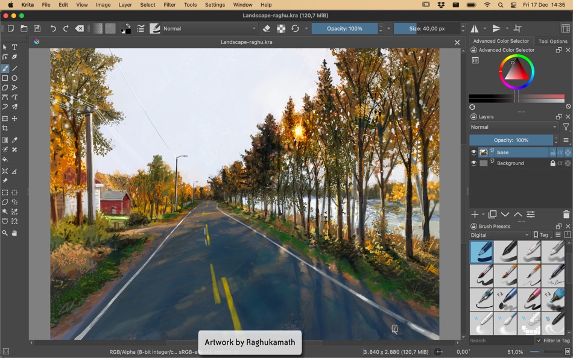Screen dimensions: 573x358
Task: Select the Move tool
Action: pos(14,118)
